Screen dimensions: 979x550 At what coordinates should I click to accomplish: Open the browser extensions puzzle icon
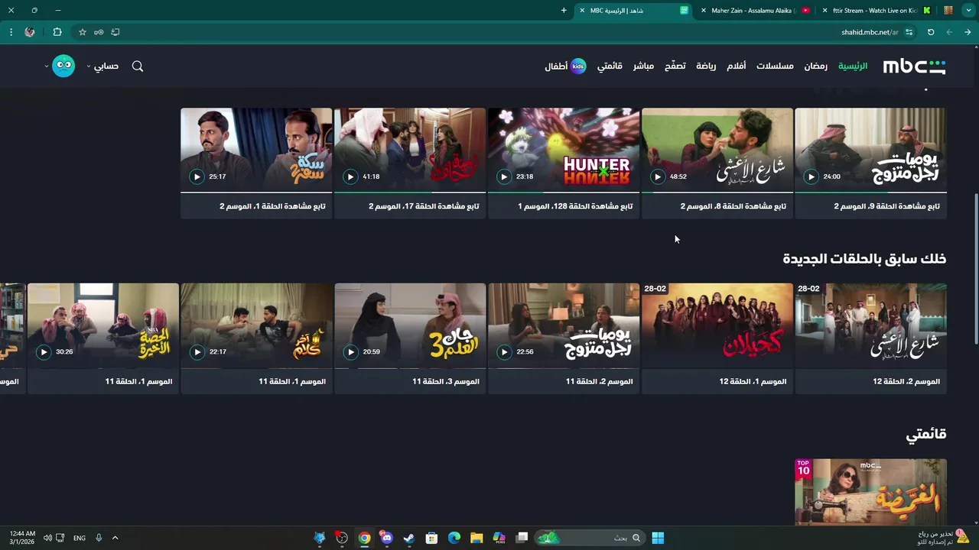pos(57,32)
